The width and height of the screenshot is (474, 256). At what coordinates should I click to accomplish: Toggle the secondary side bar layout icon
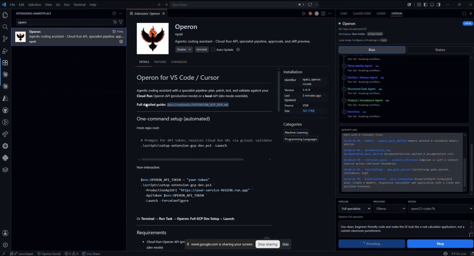438,5
